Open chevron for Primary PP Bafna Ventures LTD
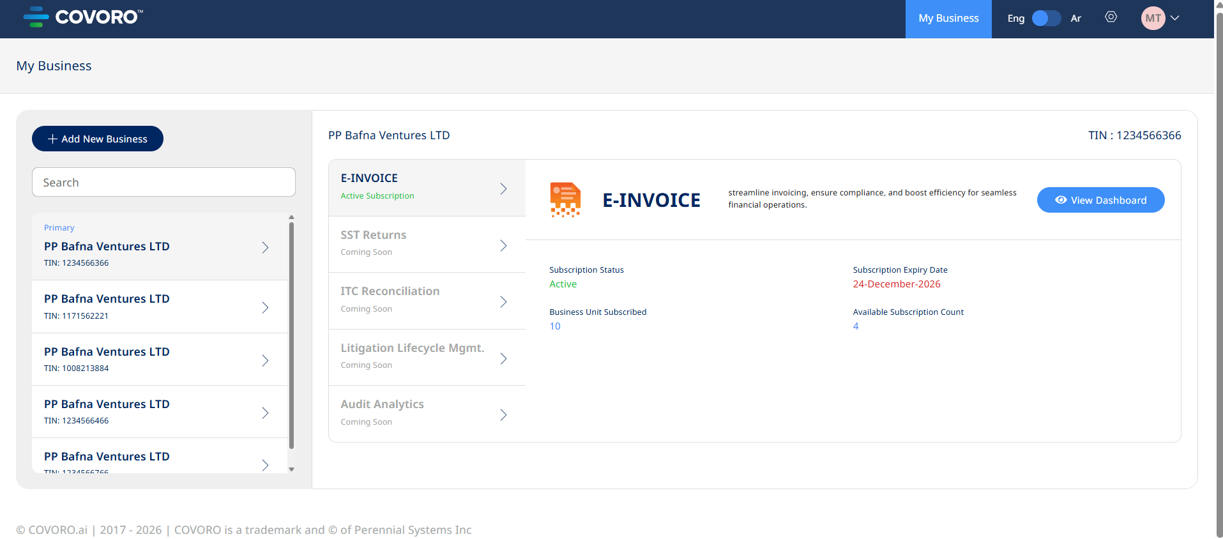Image resolution: width=1223 pixels, height=539 pixels. pyautogui.click(x=265, y=248)
